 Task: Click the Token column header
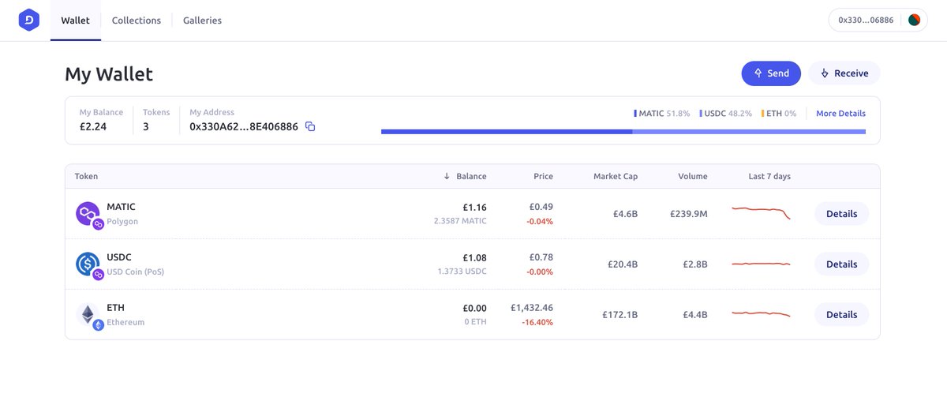point(87,176)
